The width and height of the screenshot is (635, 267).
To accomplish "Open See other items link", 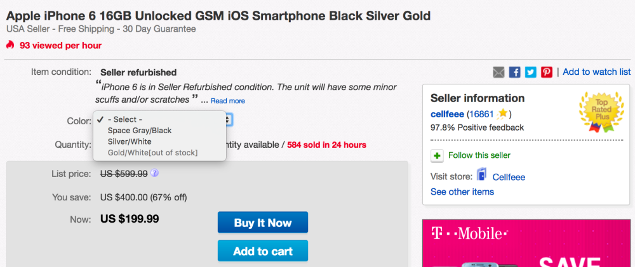I will click(x=462, y=192).
